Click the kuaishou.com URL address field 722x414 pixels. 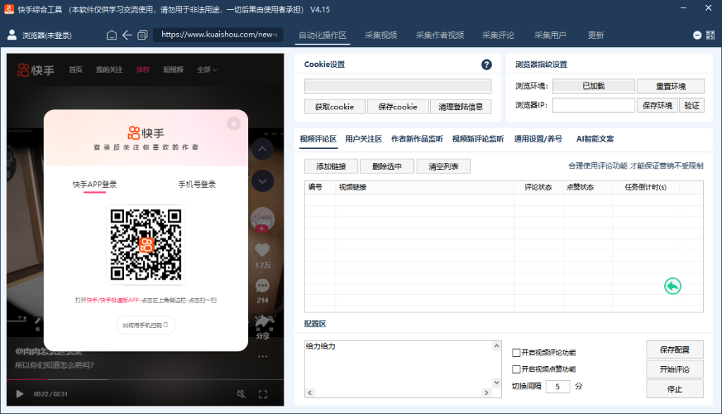pyautogui.click(x=218, y=35)
